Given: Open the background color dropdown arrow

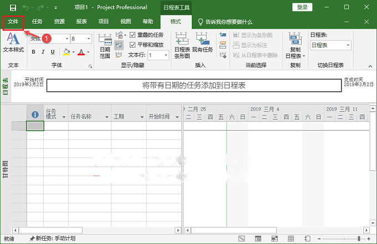Looking at the screenshot, I should pos(74,52).
